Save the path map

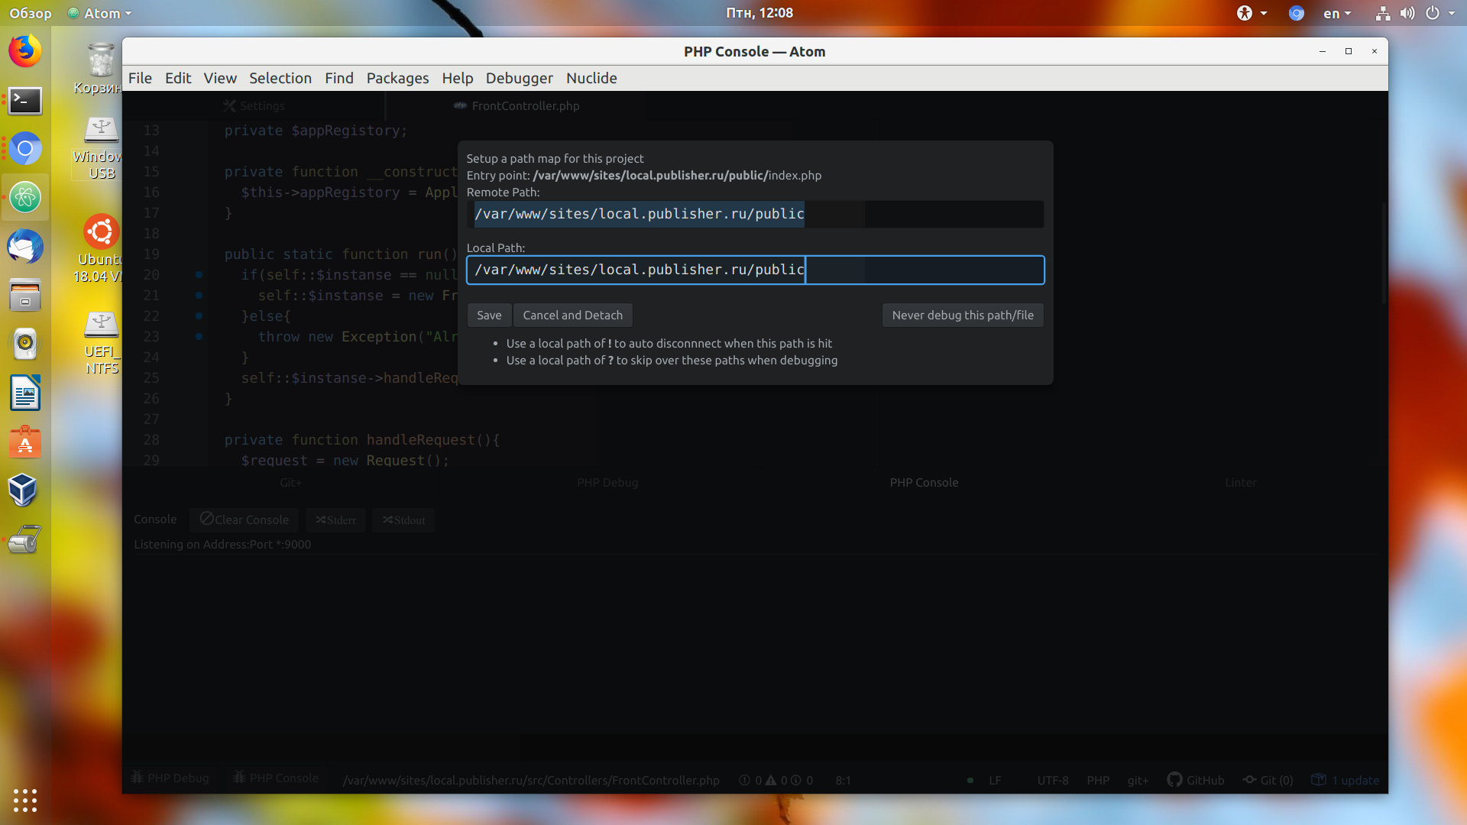coord(489,315)
